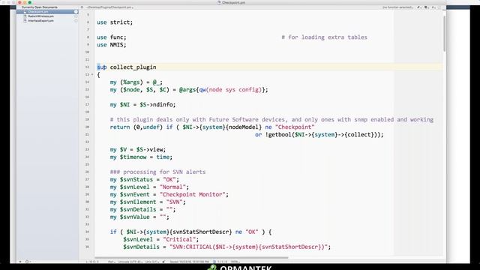Open the function navigation popup (no function selected)
Viewport: 480px width, 270px height.
[x=397, y=7]
